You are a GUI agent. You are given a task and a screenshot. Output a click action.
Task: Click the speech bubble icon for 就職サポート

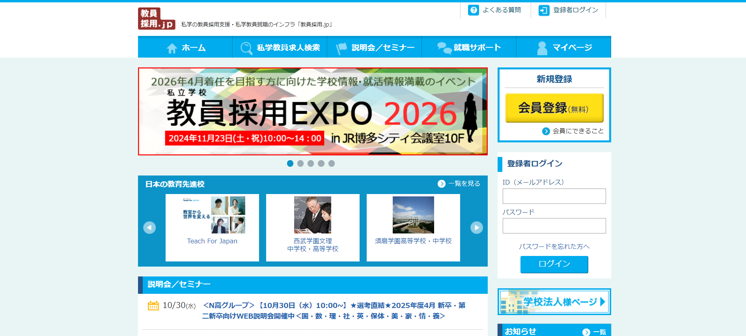pyautogui.click(x=444, y=48)
